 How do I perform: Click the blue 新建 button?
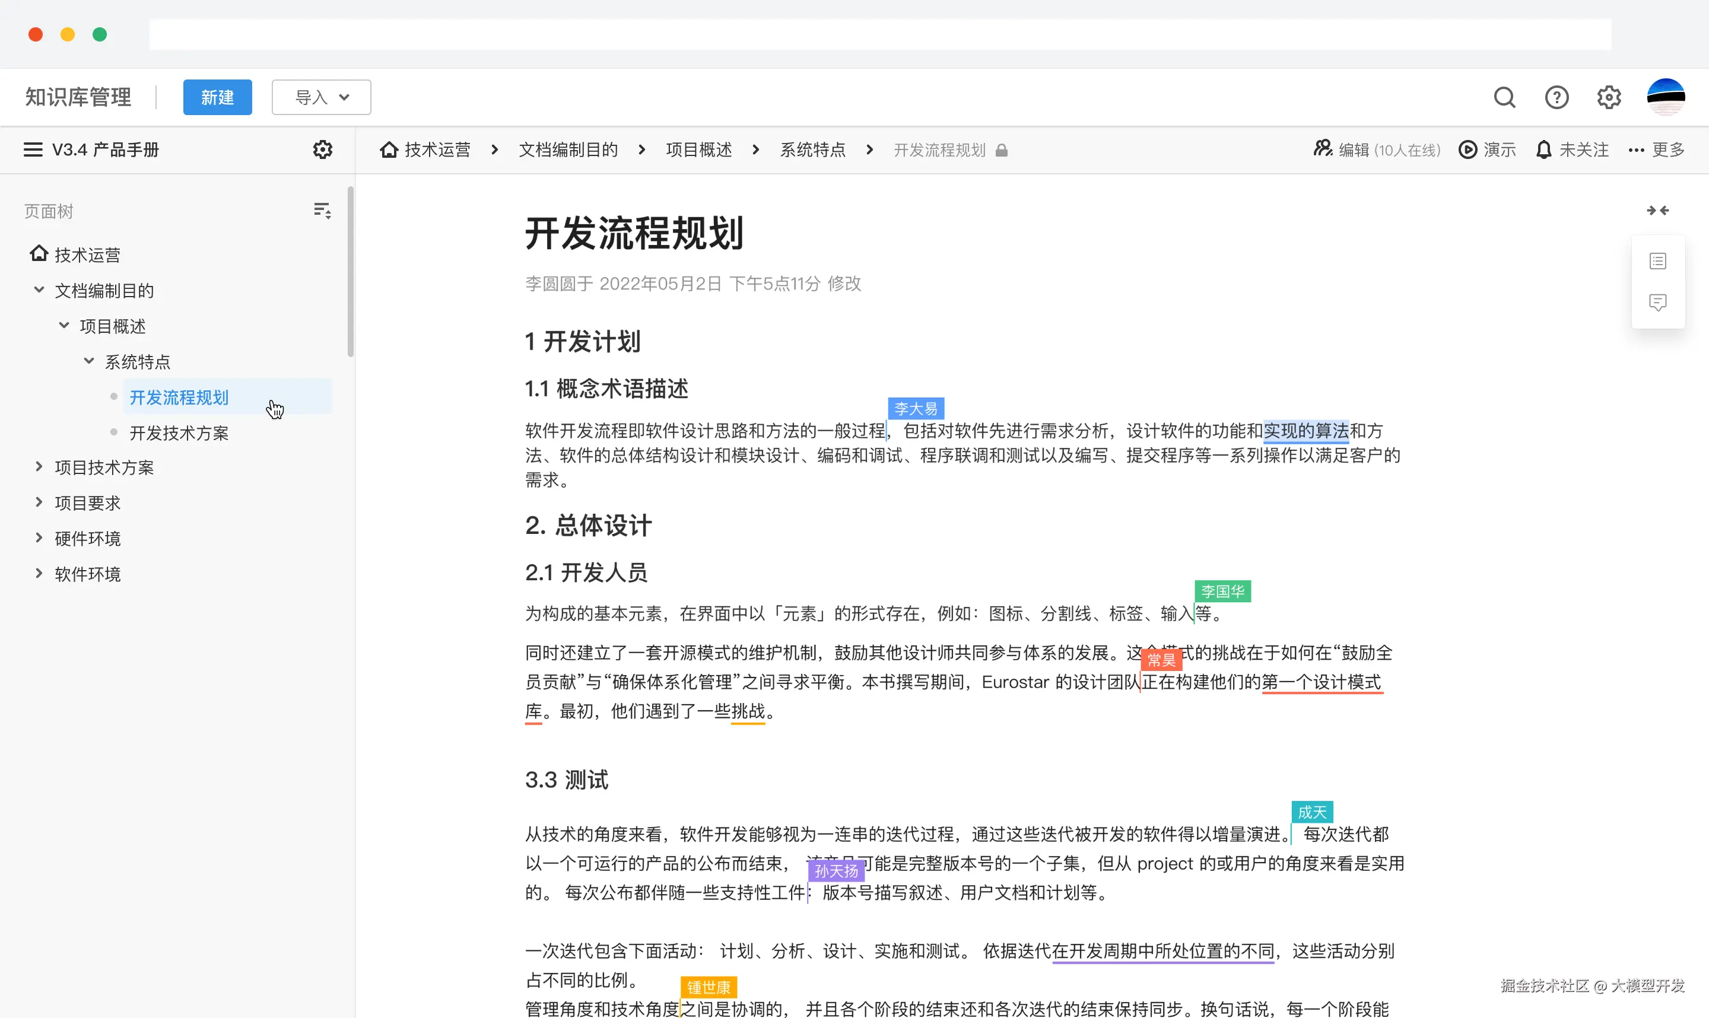coord(218,97)
